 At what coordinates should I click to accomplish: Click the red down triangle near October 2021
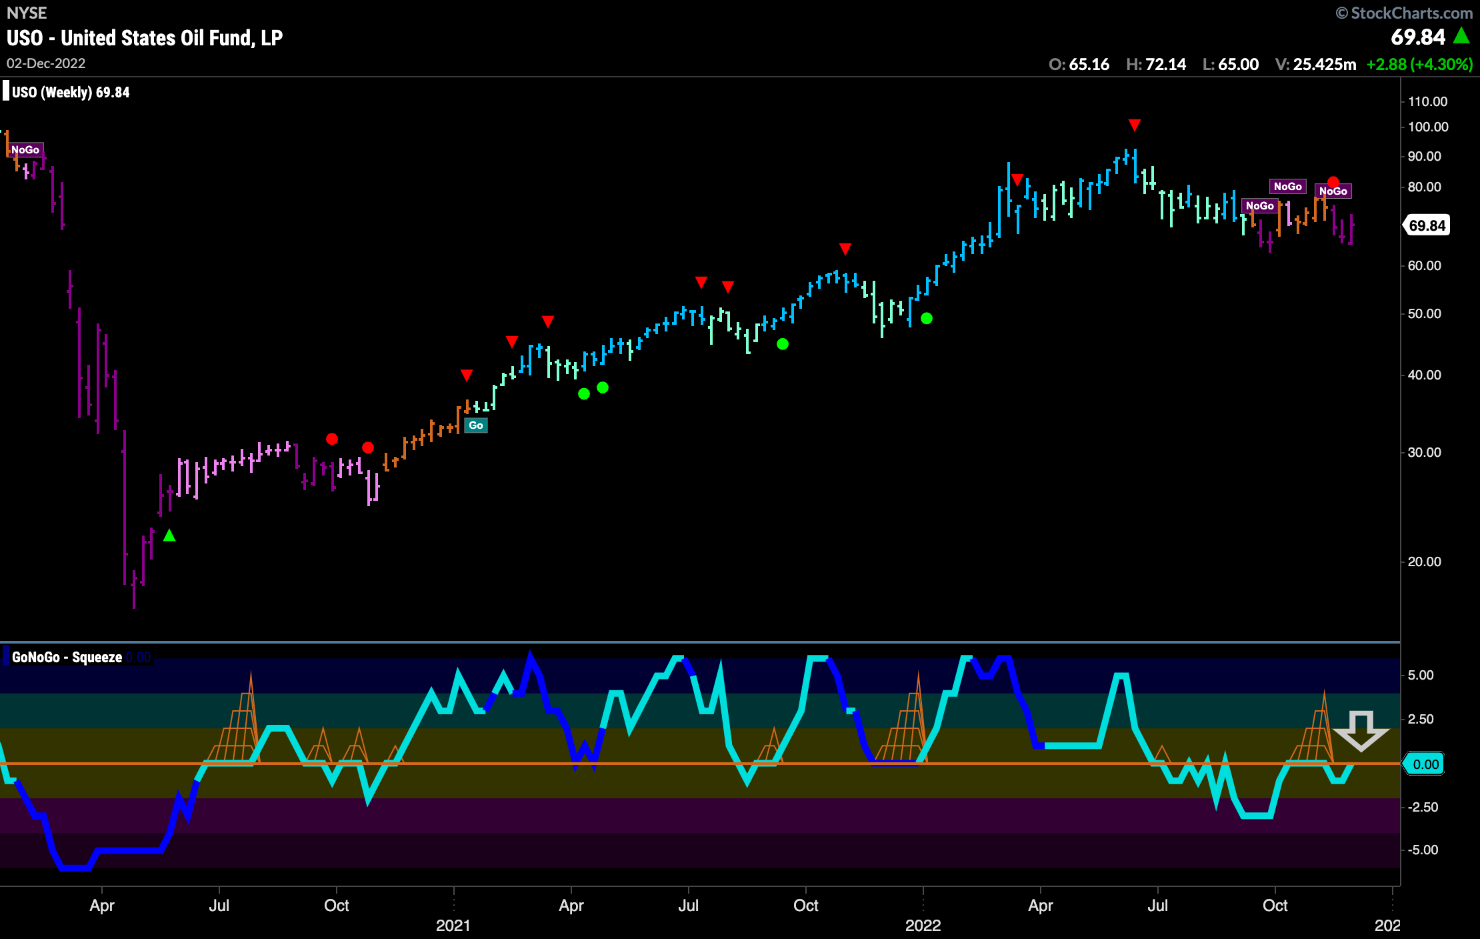pos(845,249)
